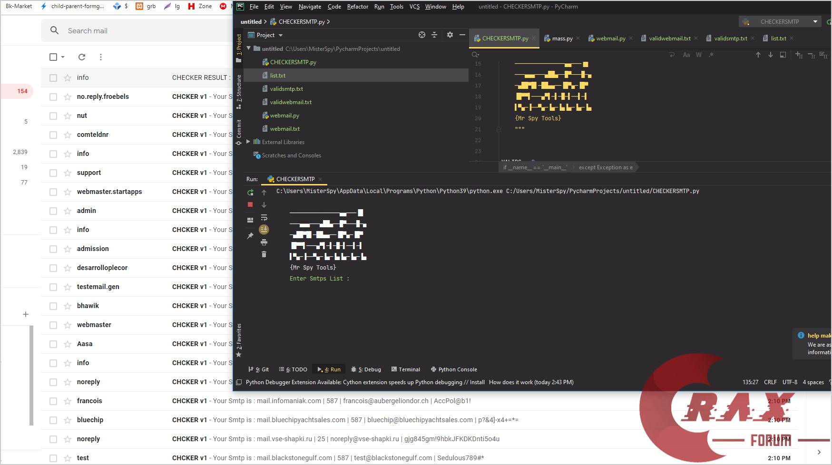832x465 pixels.
Task: Open the Terminal tool window
Action: click(405, 369)
